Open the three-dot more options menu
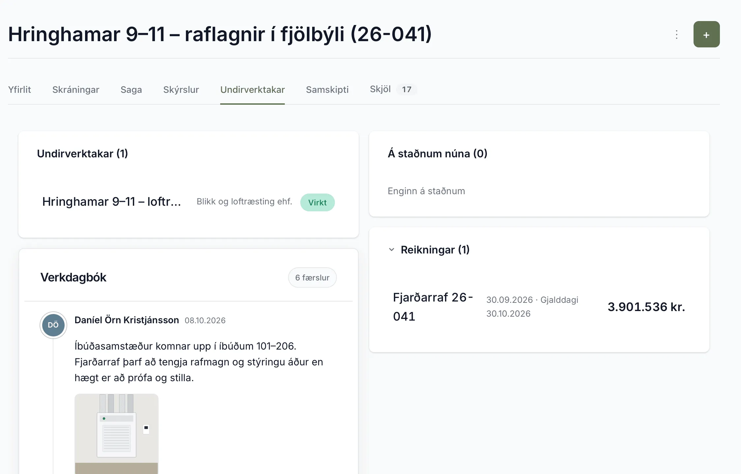 click(x=676, y=35)
